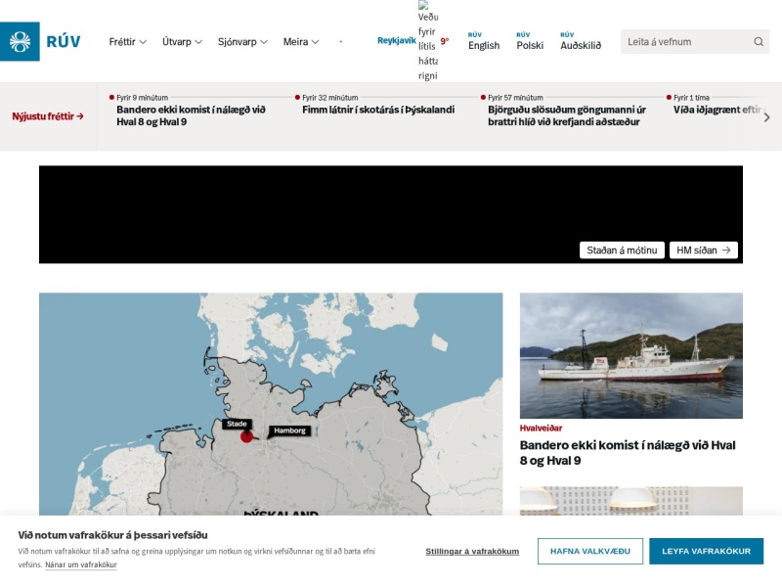This screenshot has width=782, height=587.
Task: Open Nýjustu fréttir arrow link
Action: coord(48,116)
